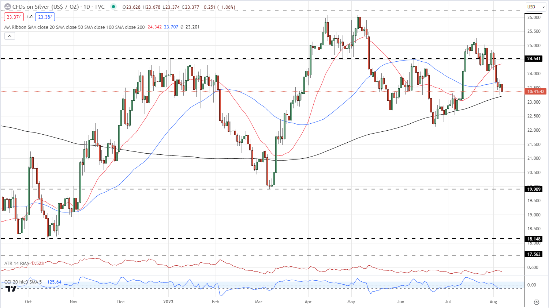Click the Aug label on time axis
The width and height of the screenshot is (549, 308).
[493, 302]
